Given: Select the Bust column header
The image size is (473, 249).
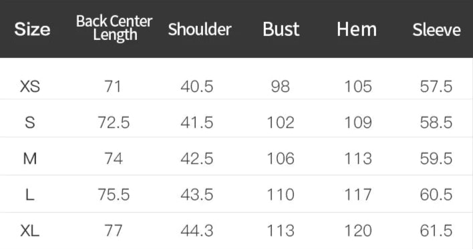Looking at the screenshot, I should [281, 29].
